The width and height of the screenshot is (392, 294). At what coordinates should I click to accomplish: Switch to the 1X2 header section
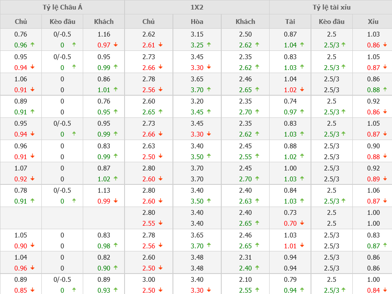pos(197,7)
